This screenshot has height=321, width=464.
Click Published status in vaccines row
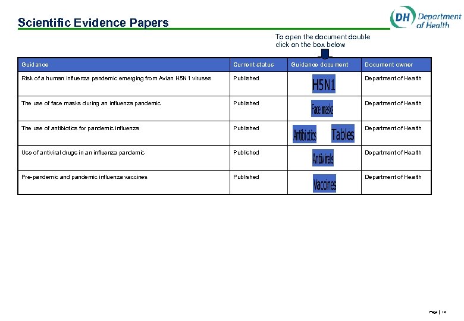pyautogui.click(x=246, y=177)
